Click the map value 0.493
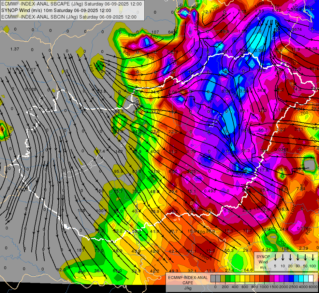The image size is (319, 293). (x=210, y=191)
